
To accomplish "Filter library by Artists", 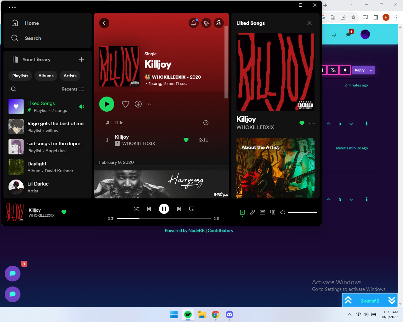I will (x=70, y=76).
